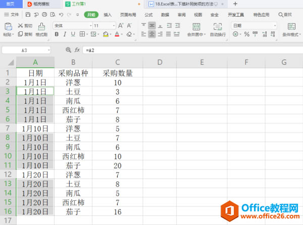Click the borders grid icon
303x225 pixels.
82,34
